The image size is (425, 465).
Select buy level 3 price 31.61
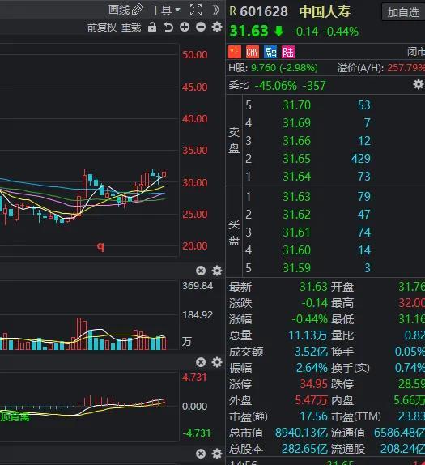(296, 232)
